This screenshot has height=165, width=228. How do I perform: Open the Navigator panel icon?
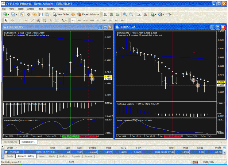point(35,14)
